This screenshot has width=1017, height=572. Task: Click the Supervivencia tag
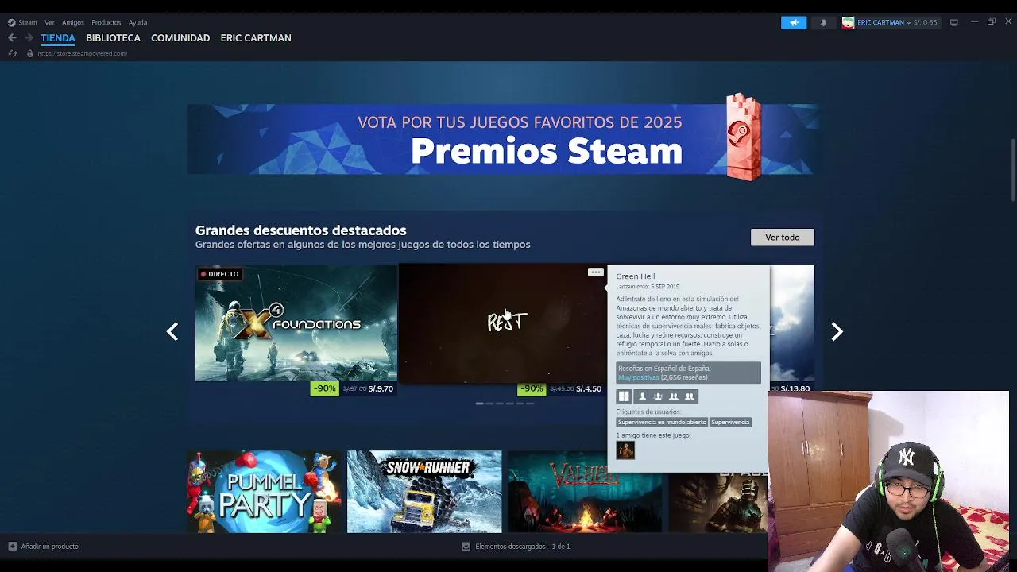pyautogui.click(x=730, y=422)
